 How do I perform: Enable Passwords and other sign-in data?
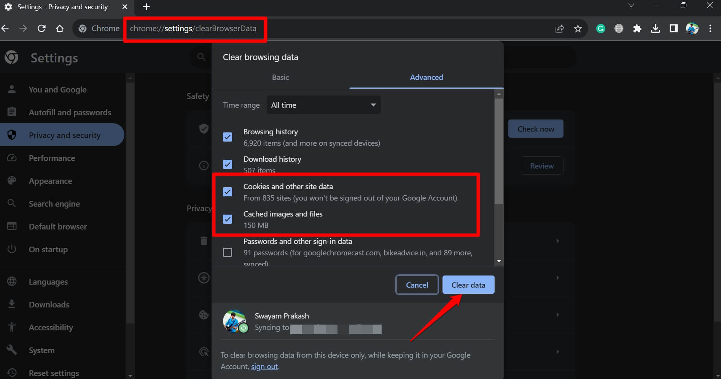coord(228,252)
